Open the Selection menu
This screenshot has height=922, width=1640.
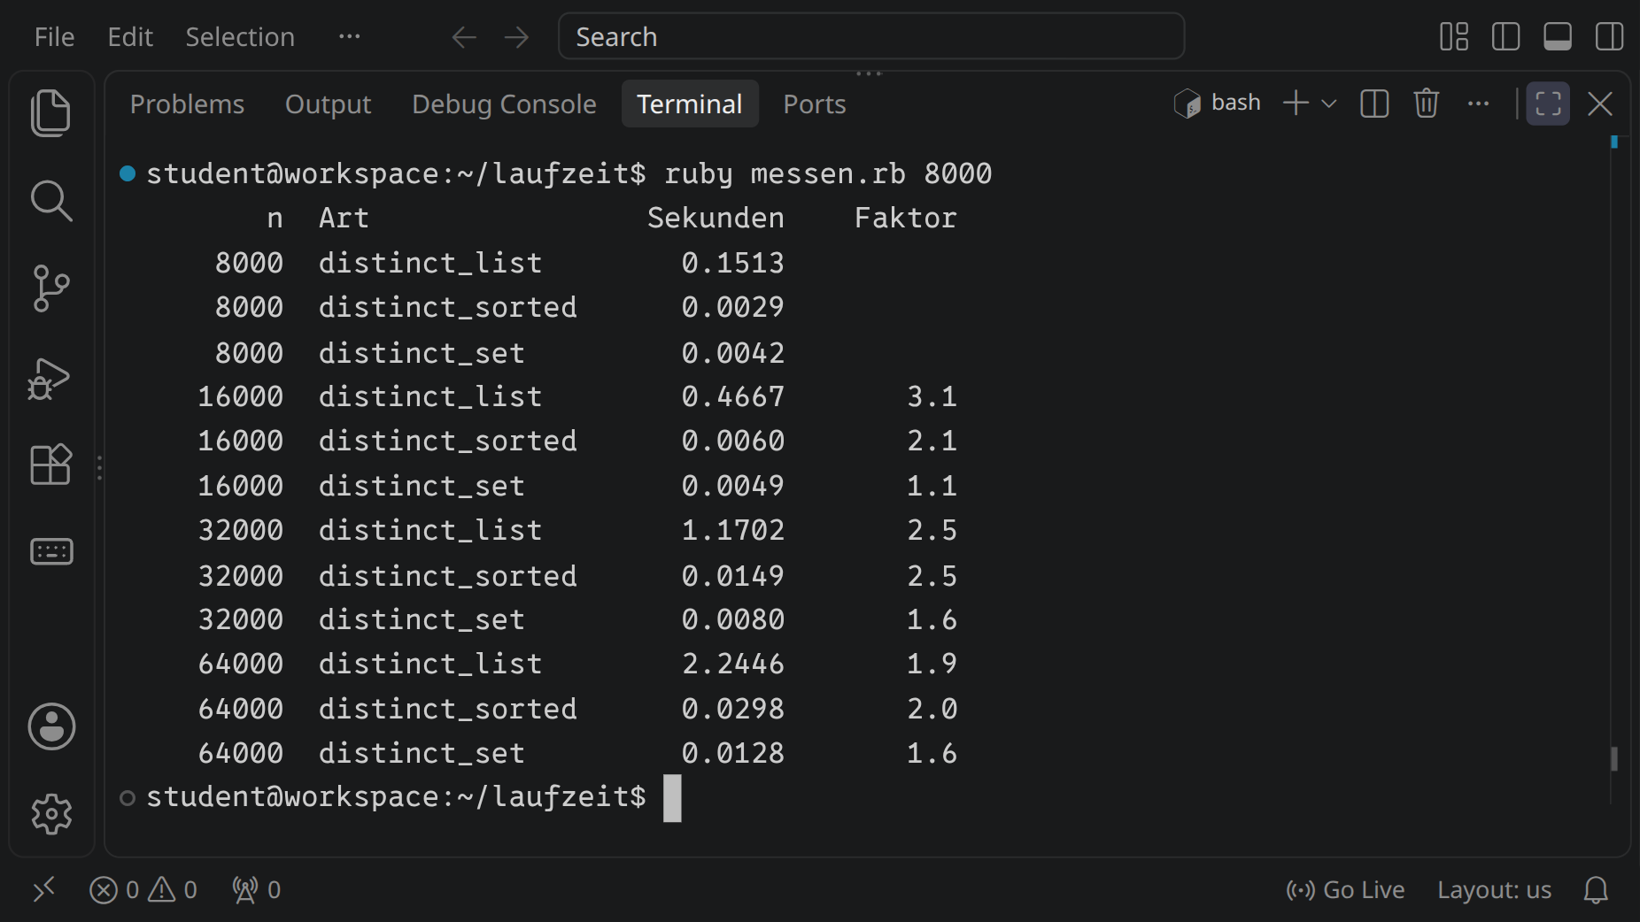click(x=240, y=37)
